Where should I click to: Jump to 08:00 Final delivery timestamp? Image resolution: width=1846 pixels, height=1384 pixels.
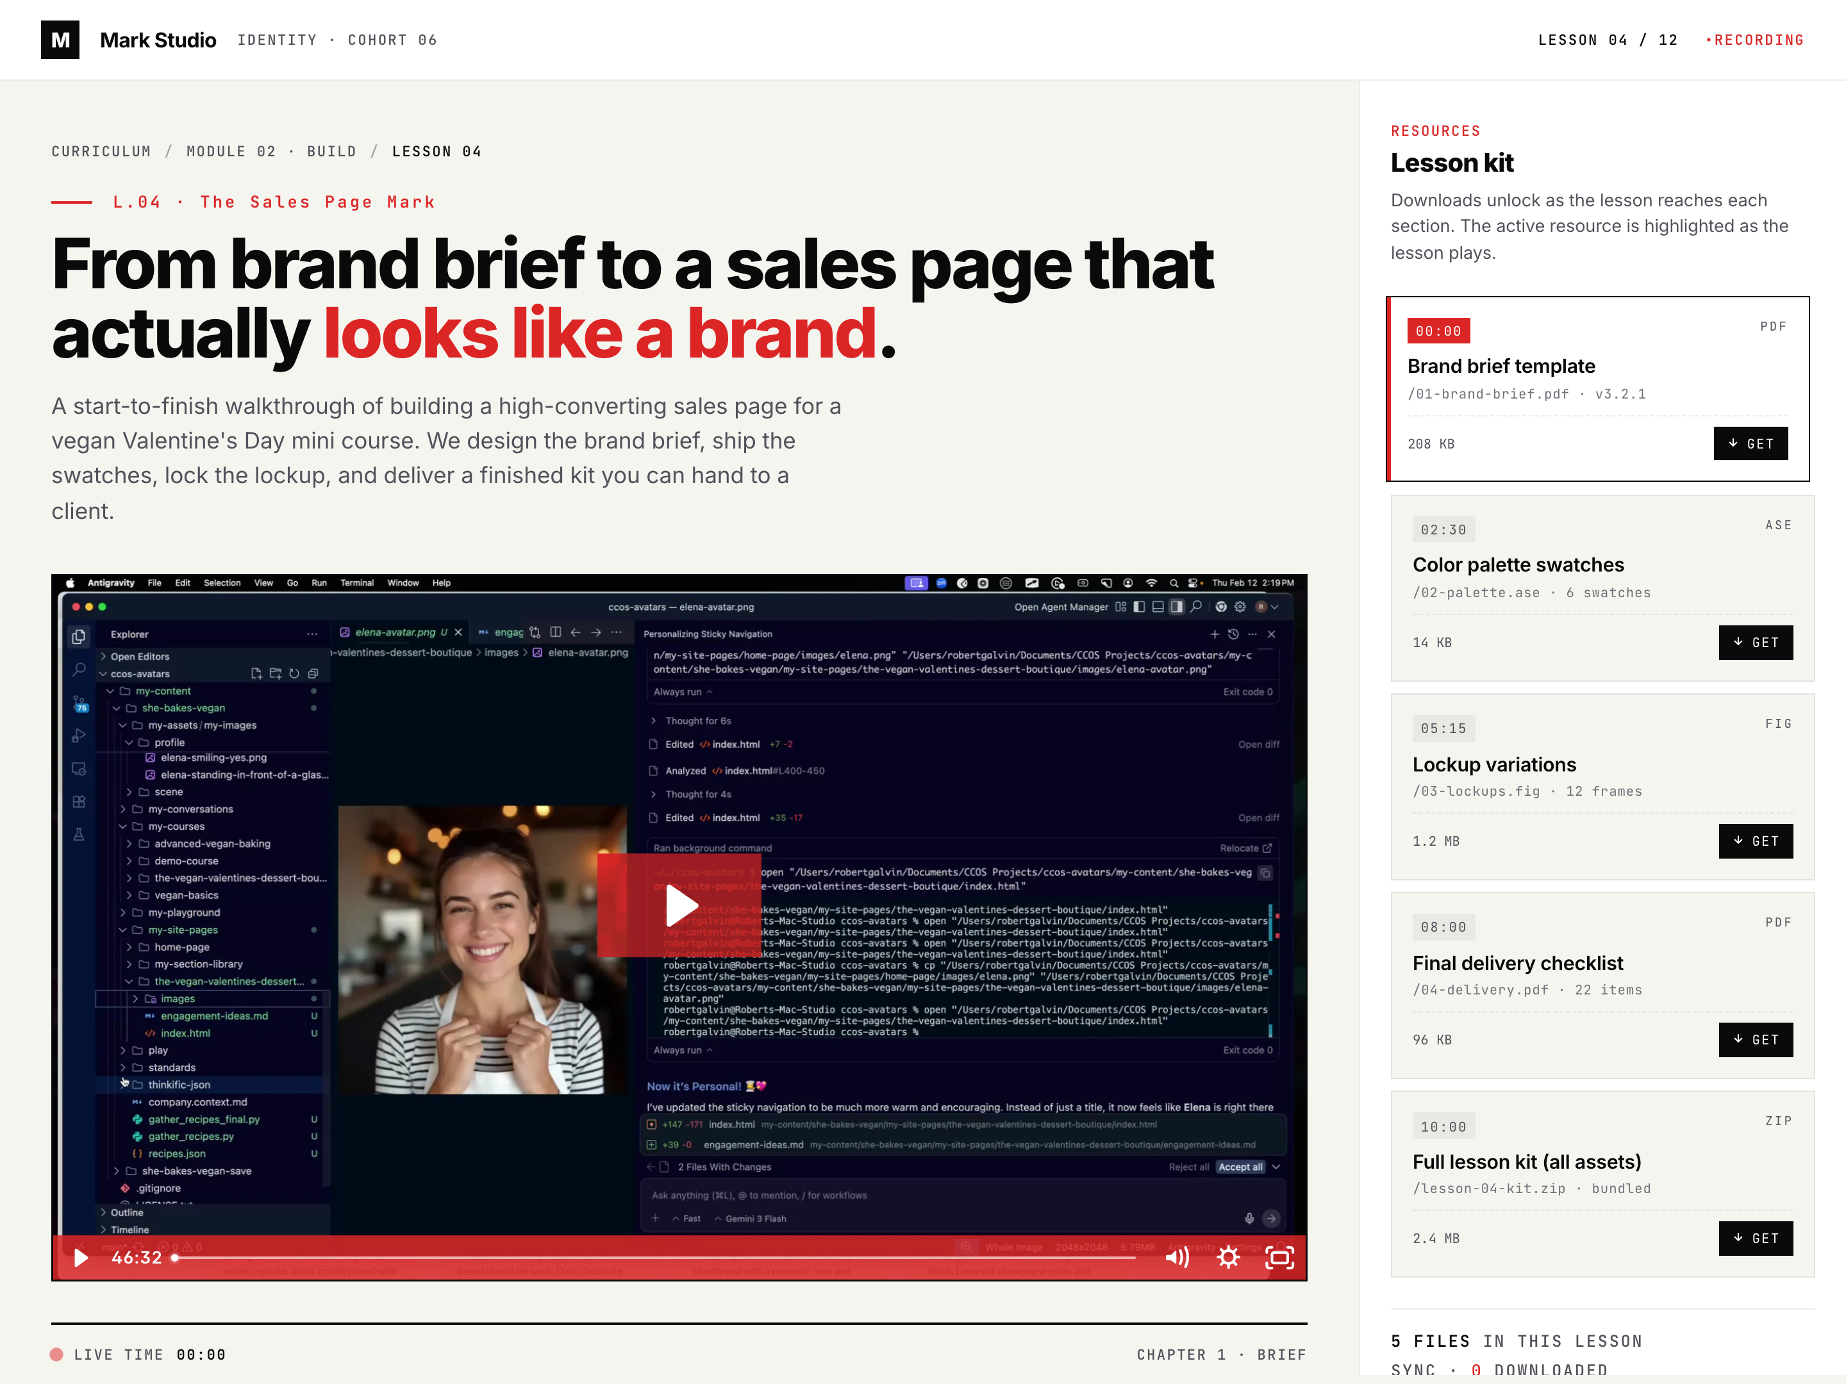[1443, 927]
